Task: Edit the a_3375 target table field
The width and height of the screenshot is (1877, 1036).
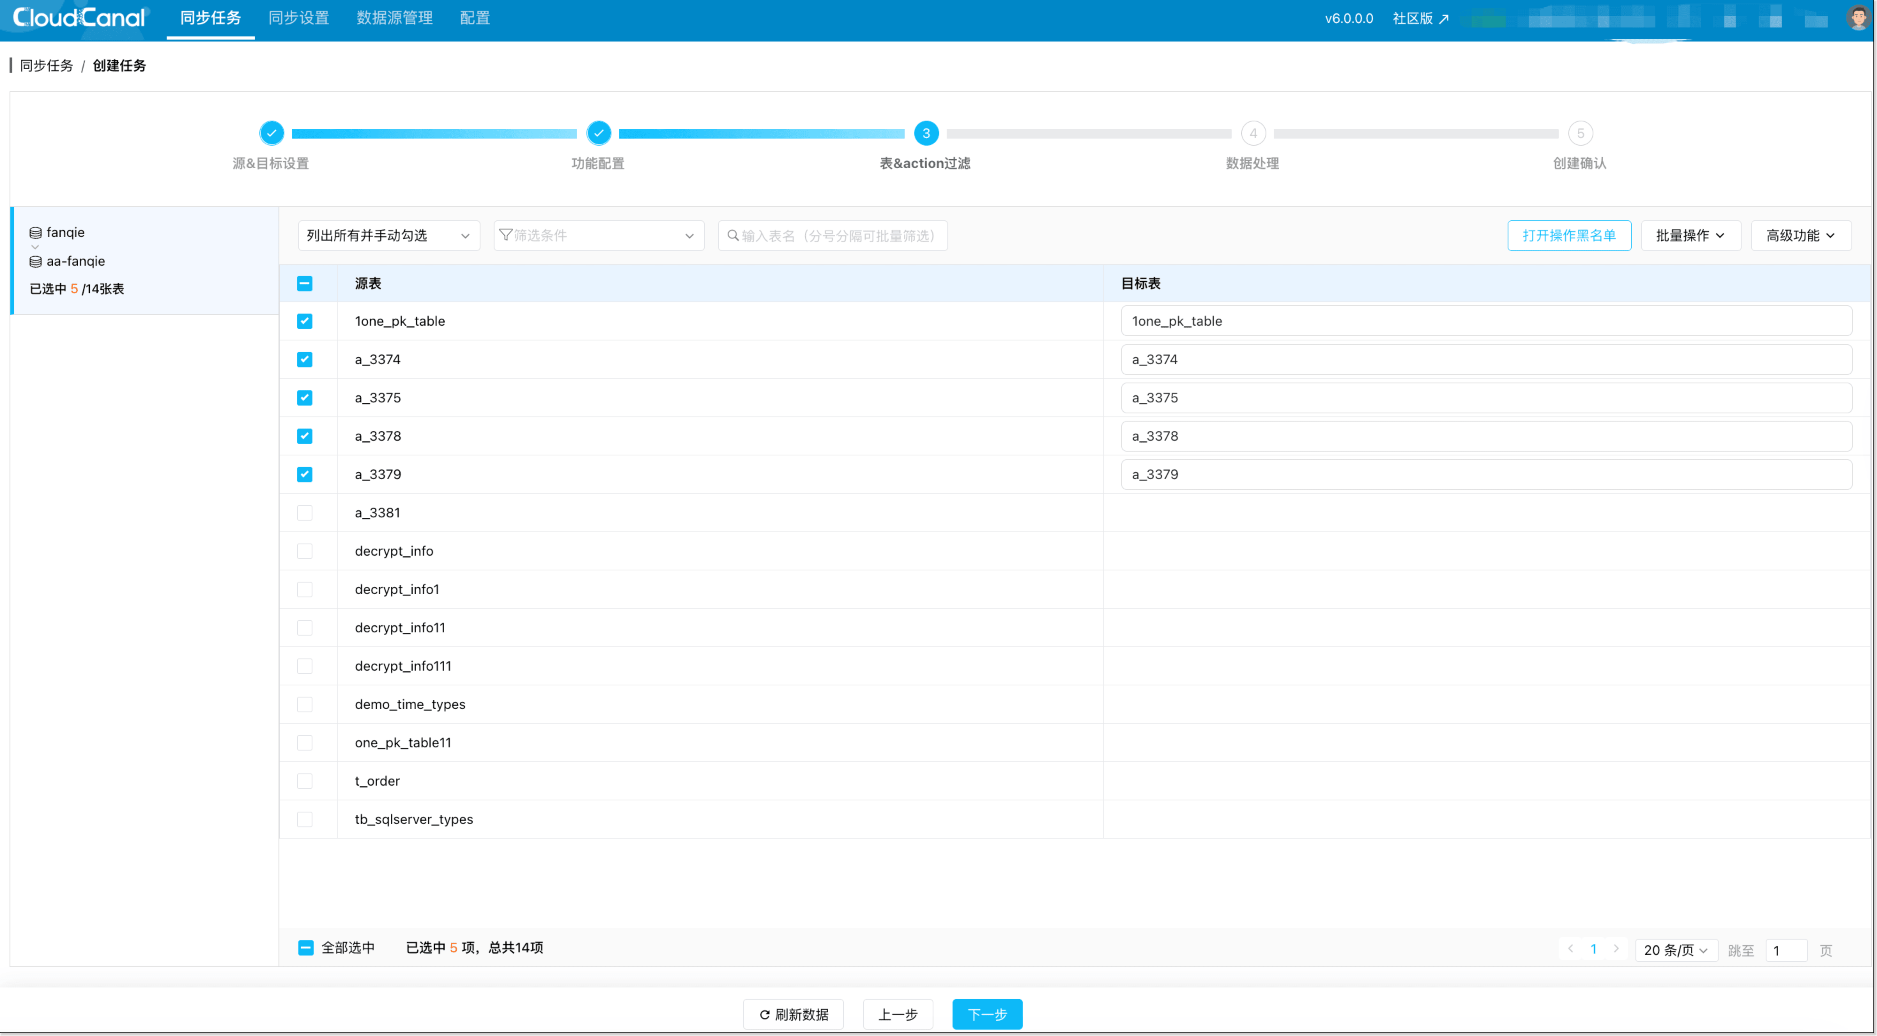Action: (x=1486, y=398)
